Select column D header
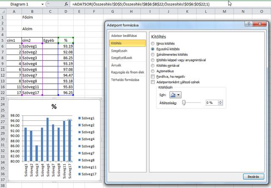Viewport: 271px width, 188px height. click(66, 11)
